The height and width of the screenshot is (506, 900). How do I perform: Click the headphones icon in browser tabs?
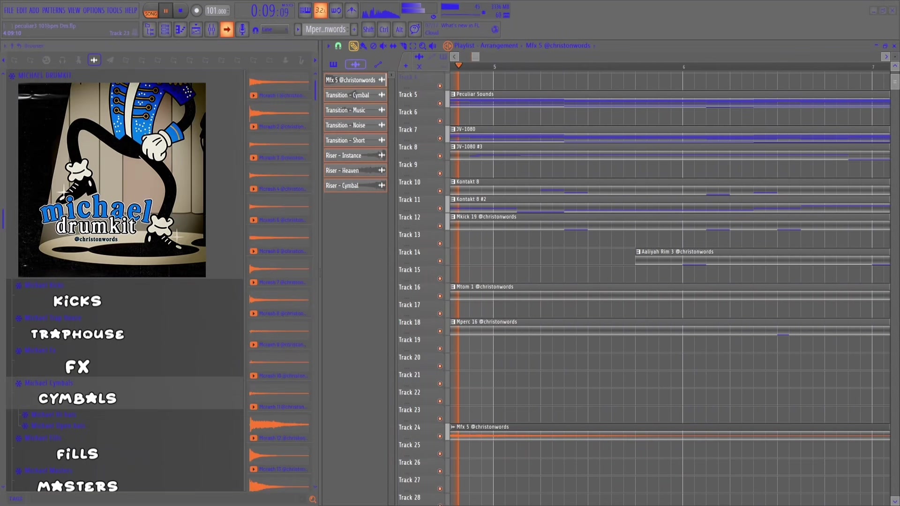(62, 60)
